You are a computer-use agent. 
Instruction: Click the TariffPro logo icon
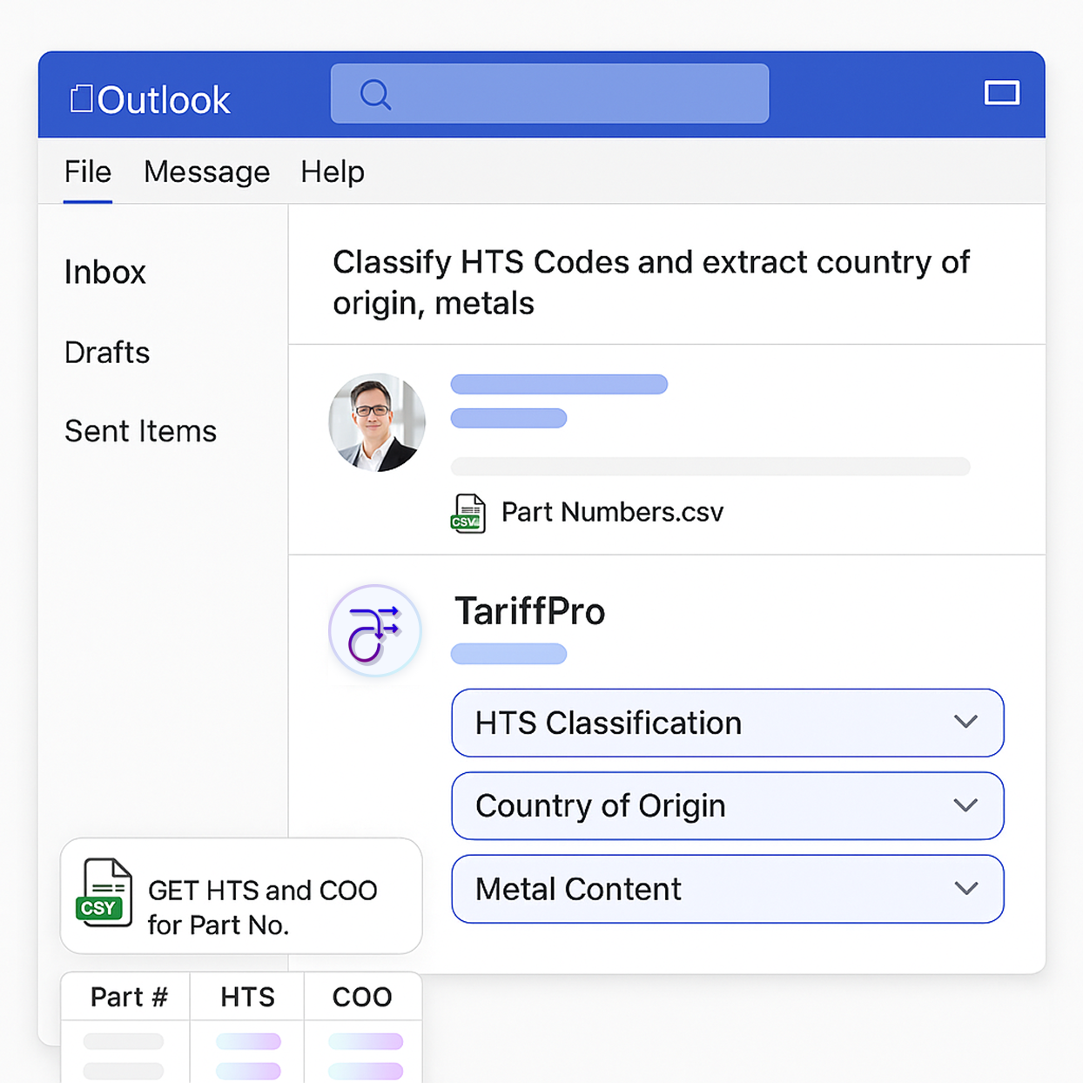375,630
